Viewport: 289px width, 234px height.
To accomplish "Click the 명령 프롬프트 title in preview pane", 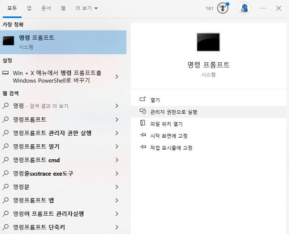I will (208, 65).
